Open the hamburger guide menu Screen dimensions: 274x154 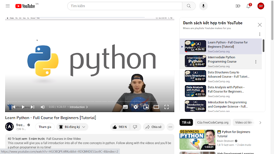[x=8, y=6]
